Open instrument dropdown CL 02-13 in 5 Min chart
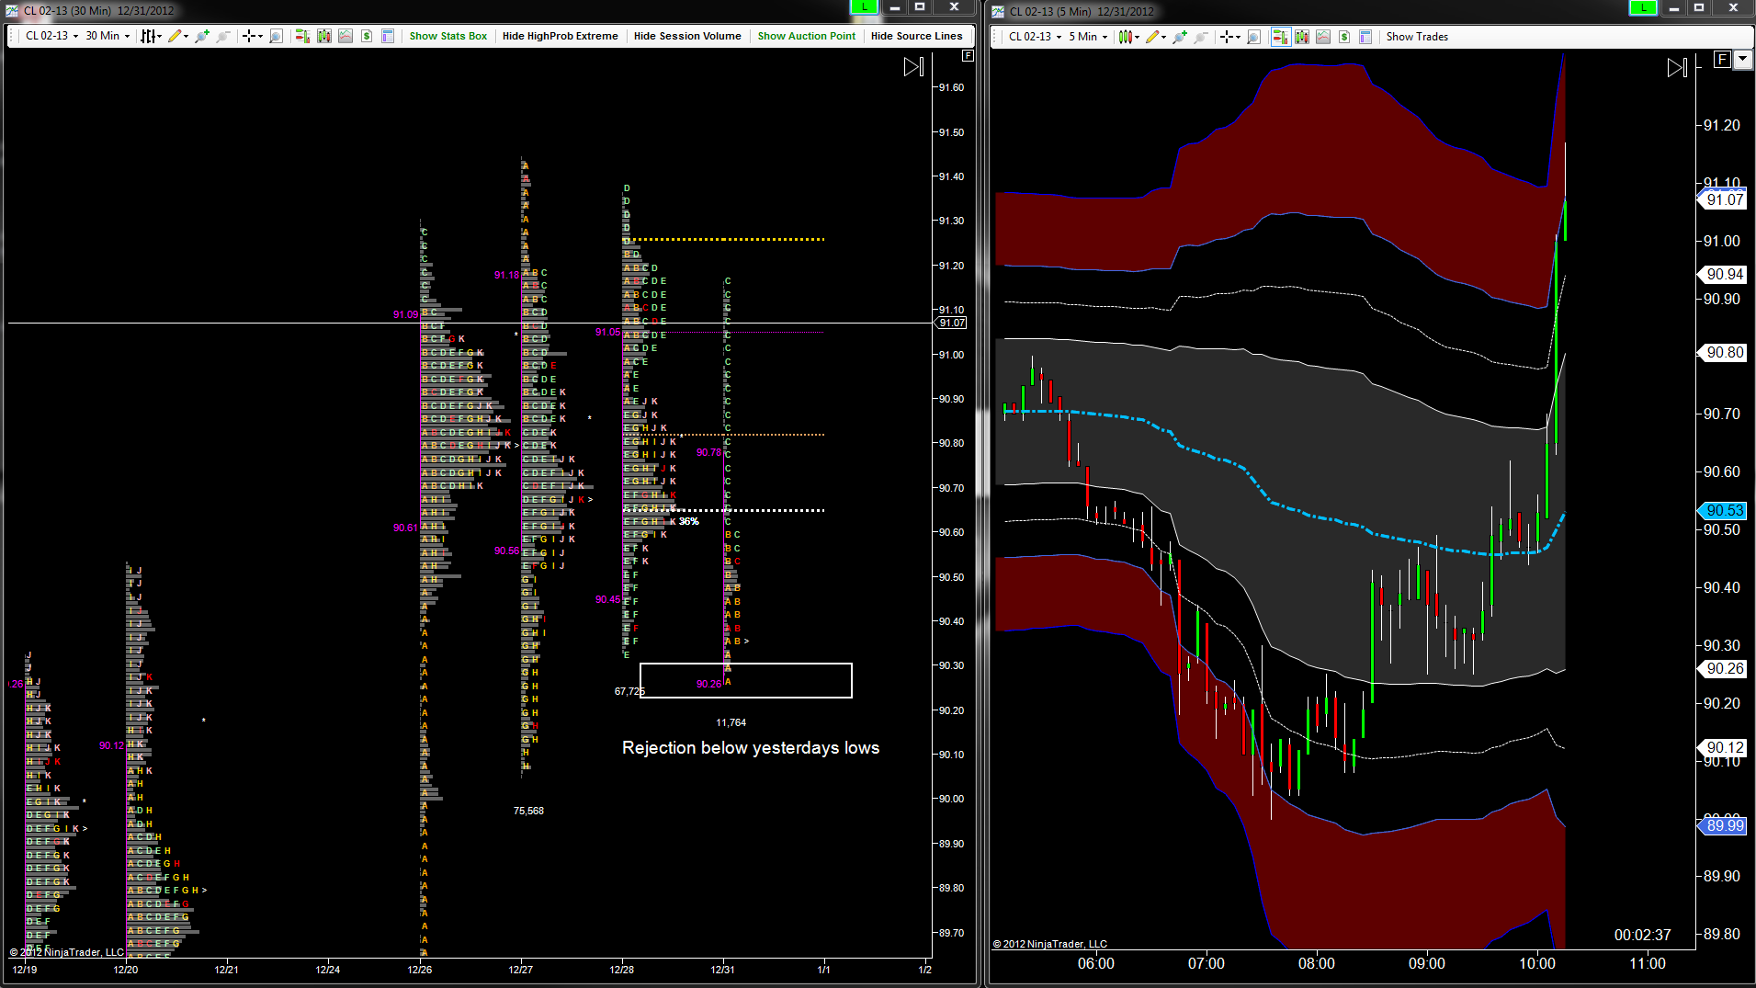Image resolution: width=1756 pixels, height=988 pixels. click(x=1035, y=37)
